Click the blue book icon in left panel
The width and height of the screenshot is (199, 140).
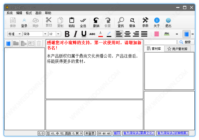coord(8,43)
